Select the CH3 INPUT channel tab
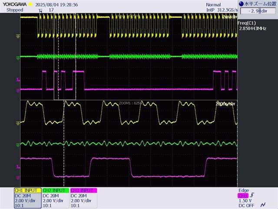The image size is (278, 209). pos(83,190)
